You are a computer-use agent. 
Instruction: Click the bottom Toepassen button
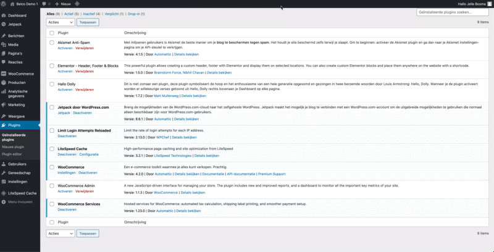pyautogui.click(x=88, y=233)
